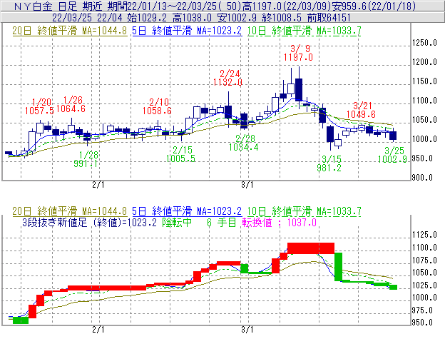Click the 3段抜き新値足 (終値)=1023.2 label
The width and height of the screenshot is (445, 339).
pyautogui.click(x=89, y=223)
